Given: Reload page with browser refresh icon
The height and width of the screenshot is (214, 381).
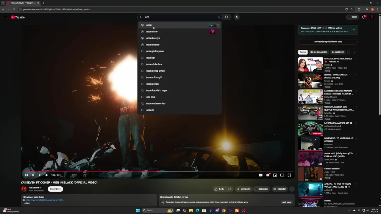Looking at the screenshot, I should 14,9.
